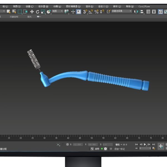Open the 渲染(R) Rendering menu
167x167 pixels.
coord(89,6)
